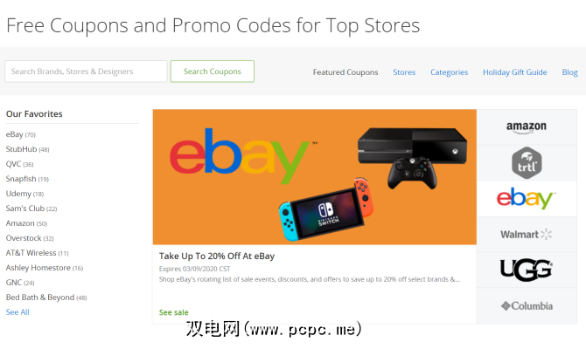The height and width of the screenshot is (349, 586).
Task: Select the eBay logo tile on right
Action: click(527, 198)
